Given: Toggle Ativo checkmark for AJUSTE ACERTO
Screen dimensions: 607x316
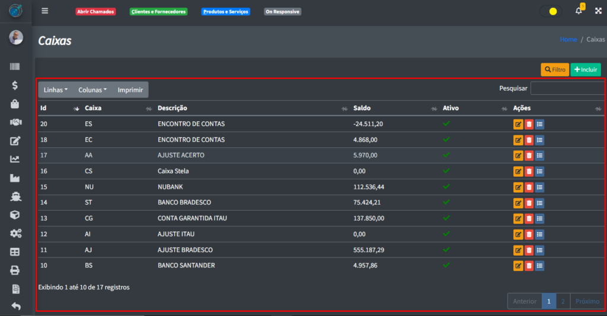Looking at the screenshot, I should click(x=446, y=155).
